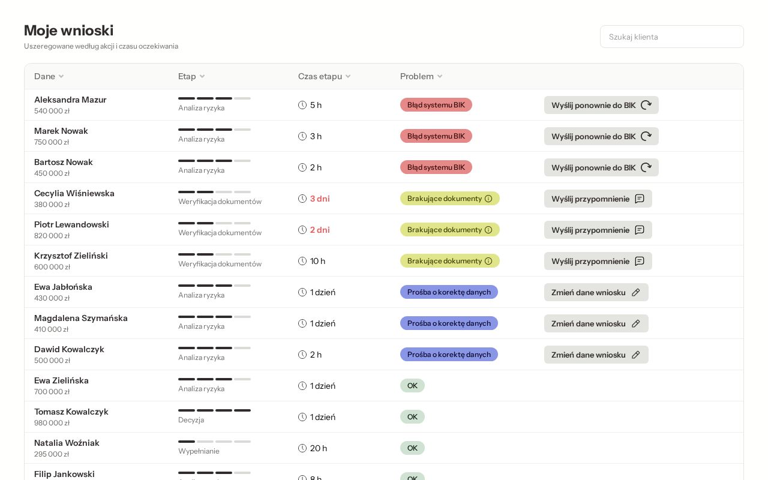
Task: Click info icon on Krzysztof Zieliński's missing documents badge
Action: click(x=488, y=261)
